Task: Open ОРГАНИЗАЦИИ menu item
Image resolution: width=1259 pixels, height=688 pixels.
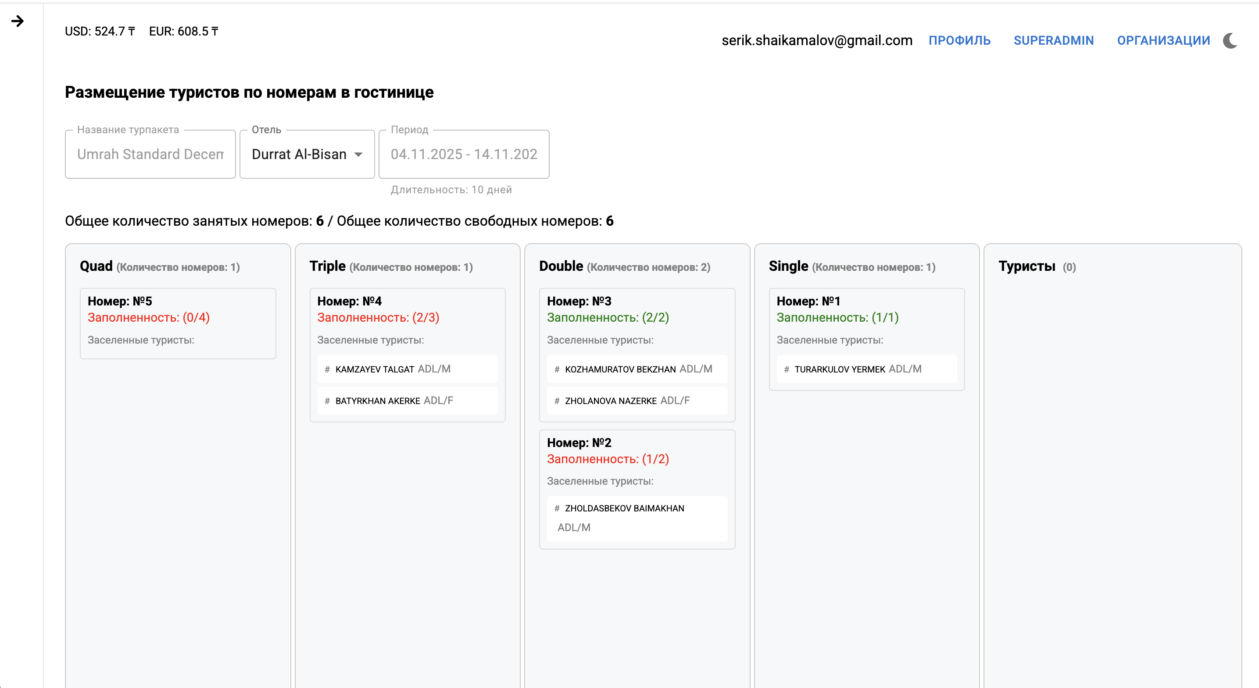Action: (1163, 40)
